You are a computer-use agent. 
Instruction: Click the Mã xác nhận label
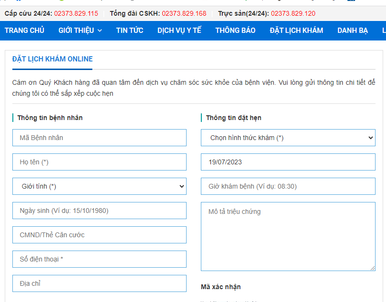coord(221,287)
